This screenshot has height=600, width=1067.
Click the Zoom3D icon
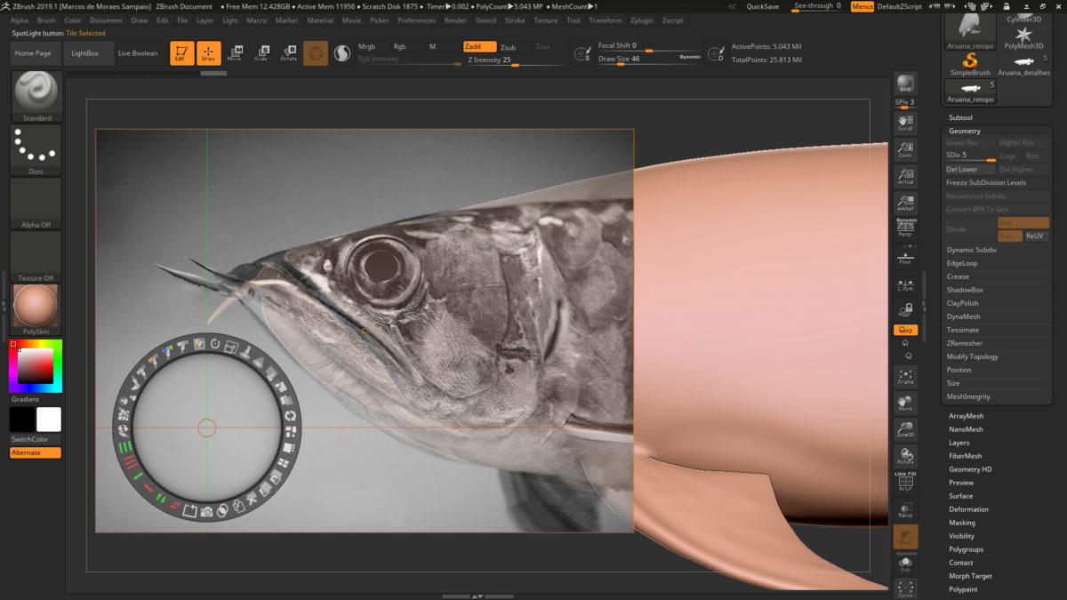point(905,429)
